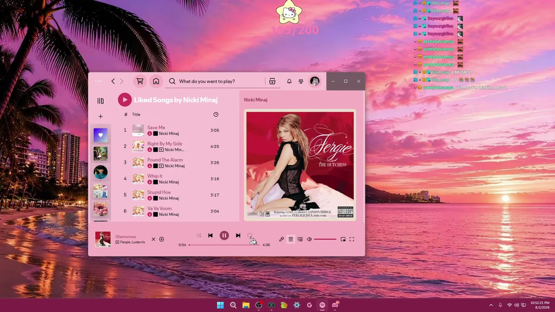This screenshot has width=555, height=312.
Task: Open the Windows Start menu
Action: point(220,305)
